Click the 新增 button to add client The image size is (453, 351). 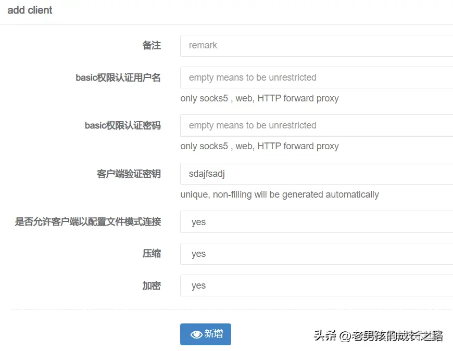[206, 335]
